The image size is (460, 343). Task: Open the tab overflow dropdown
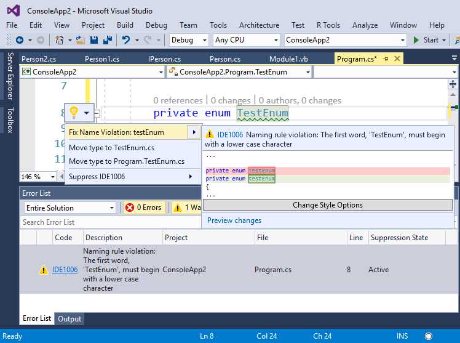[454, 59]
